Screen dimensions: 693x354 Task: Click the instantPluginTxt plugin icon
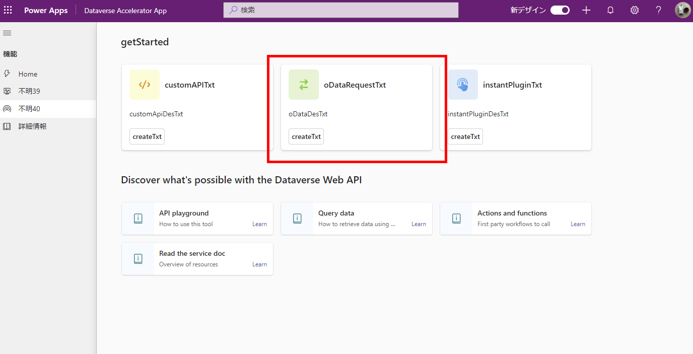[462, 84]
